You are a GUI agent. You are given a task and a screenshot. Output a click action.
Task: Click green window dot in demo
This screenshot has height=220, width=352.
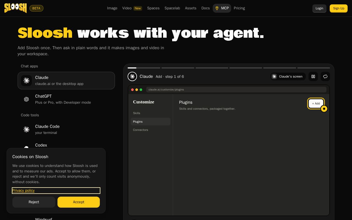[x=141, y=90]
